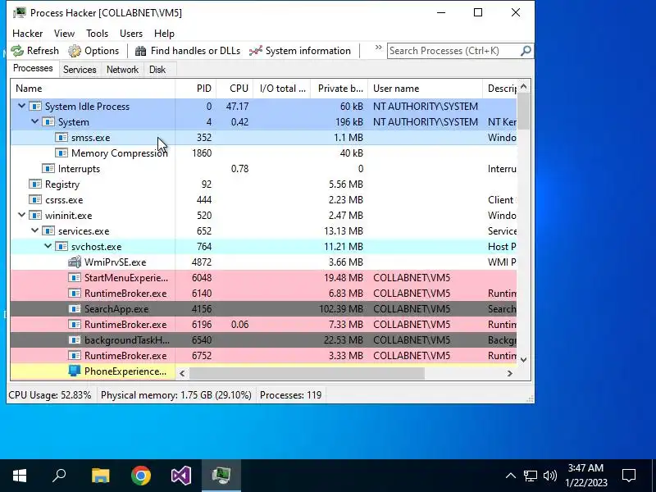
Task: Collapse the System Idle Process tree
Action: [x=21, y=107]
